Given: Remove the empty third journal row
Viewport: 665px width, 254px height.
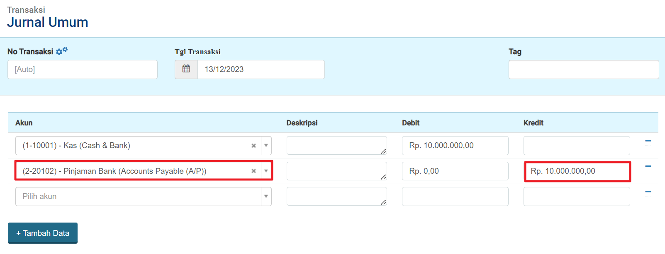Looking at the screenshot, I should (648, 192).
